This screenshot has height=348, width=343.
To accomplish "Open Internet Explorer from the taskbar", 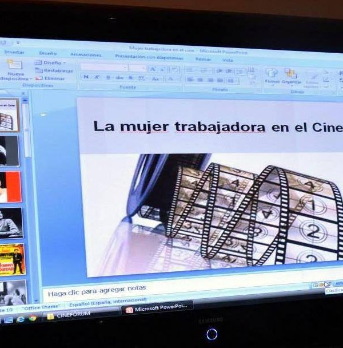I will point(21,319).
